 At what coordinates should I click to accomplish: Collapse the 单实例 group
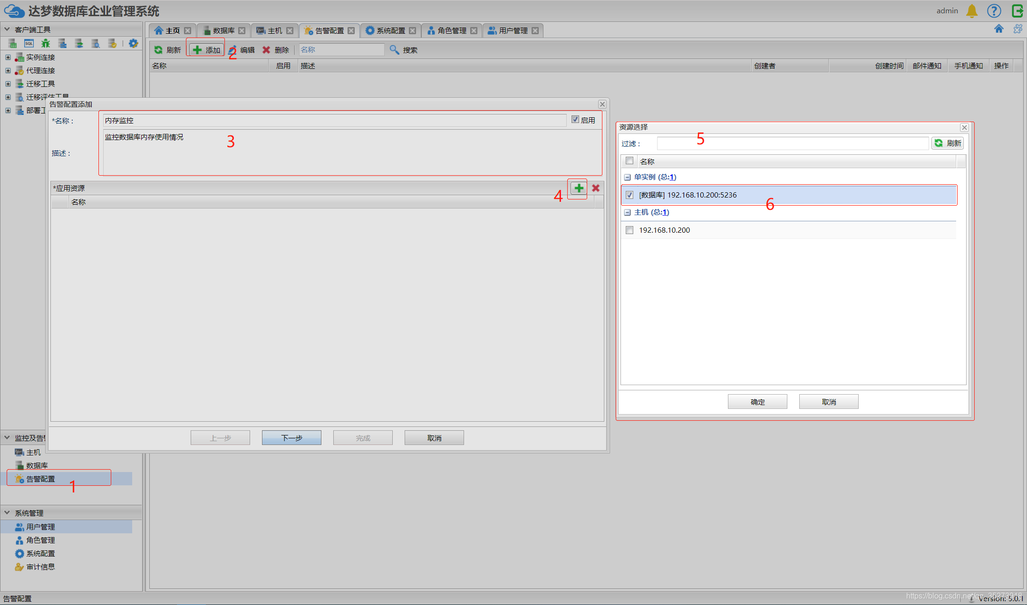coord(627,177)
